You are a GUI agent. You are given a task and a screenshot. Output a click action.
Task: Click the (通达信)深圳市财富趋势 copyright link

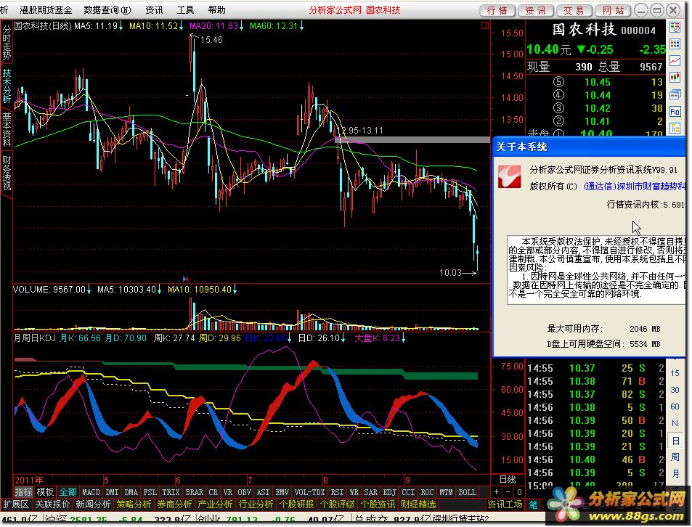pos(635,187)
